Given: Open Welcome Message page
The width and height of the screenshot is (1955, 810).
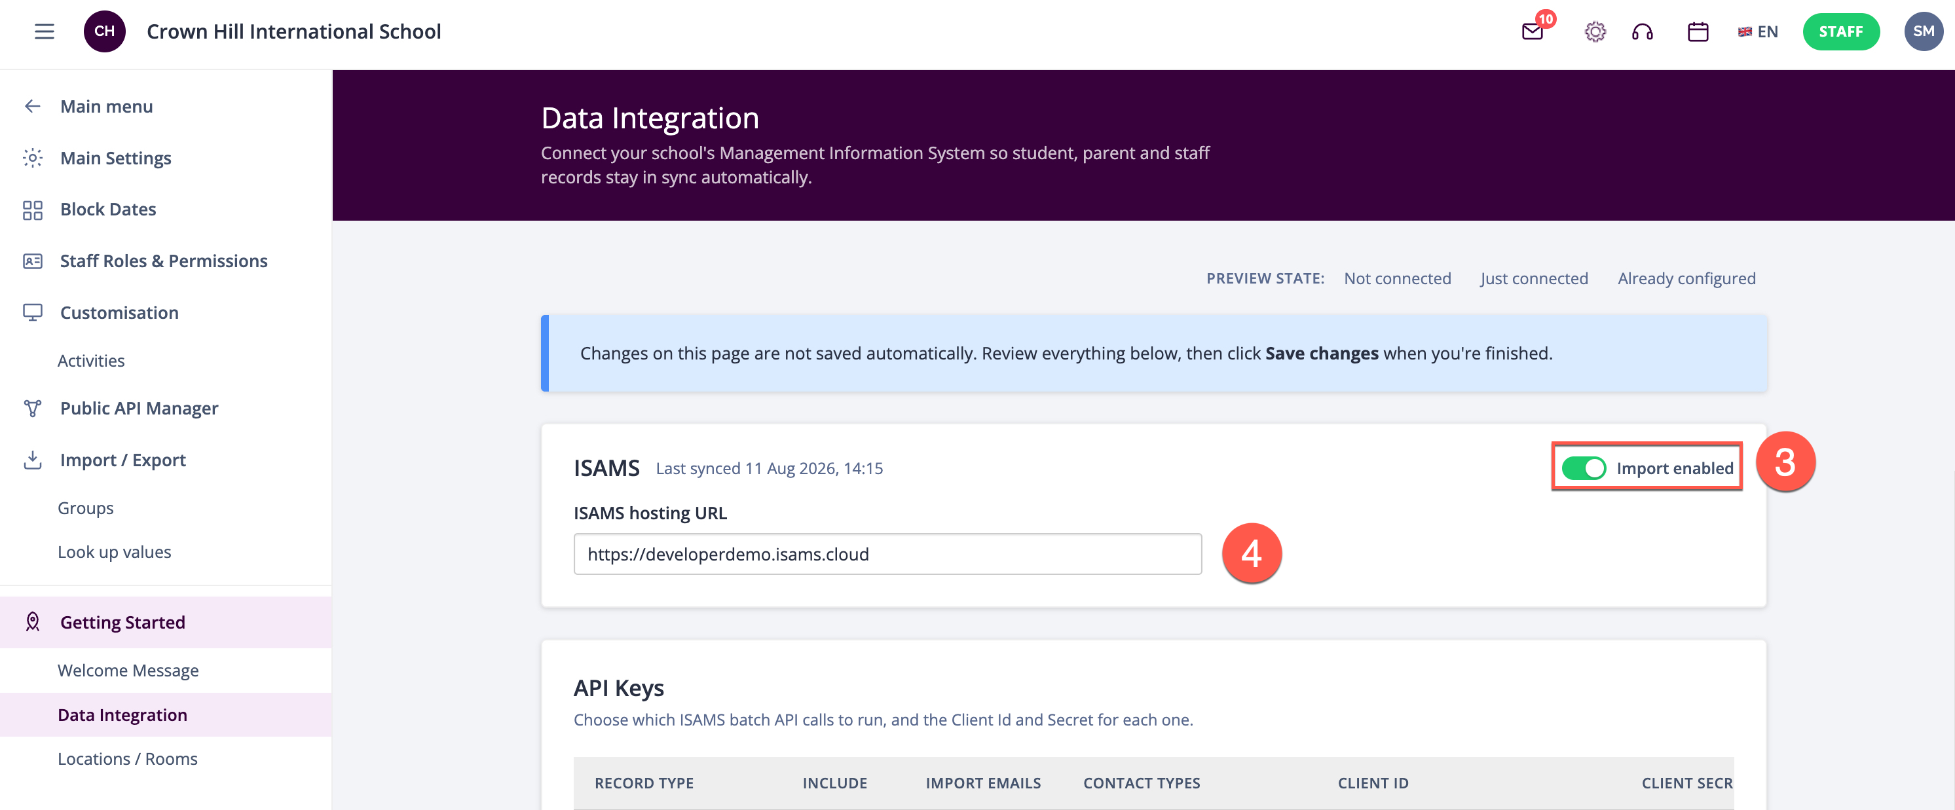Looking at the screenshot, I should [128, 671].
